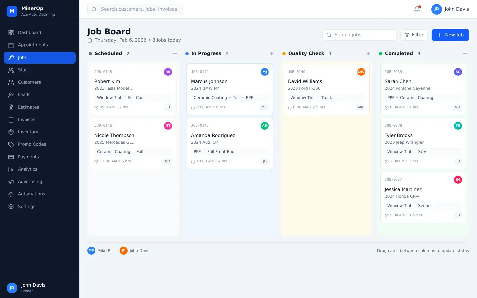Click the Automations lightning icon
The height and width of the screenshot is (298, 477).
11,194
